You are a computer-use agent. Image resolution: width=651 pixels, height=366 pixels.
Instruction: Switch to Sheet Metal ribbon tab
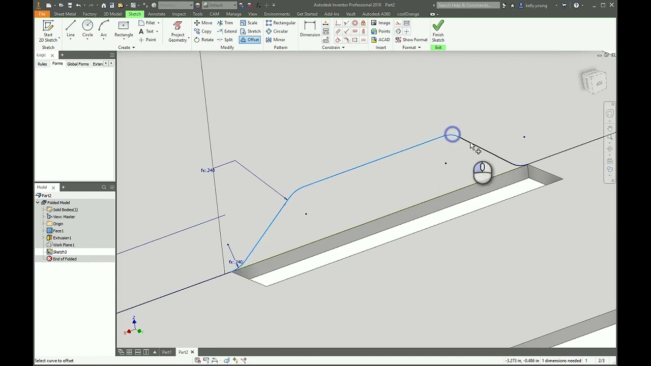click(65, 14)
